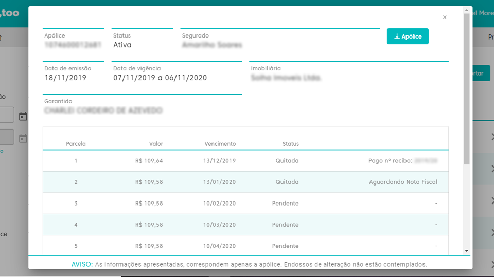Viewport: 494px width, 277px height.
Task: Open the user name menu in header
Action: [x=483, y=13]
